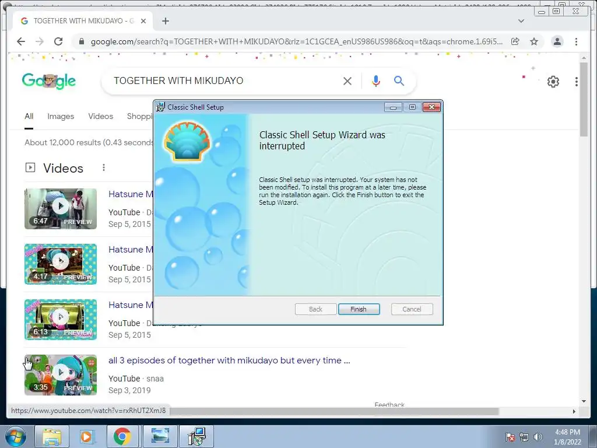This screenshot has width=597, height=448.
Task: Switch to Images search tab
Action: [x=61, y=116]
